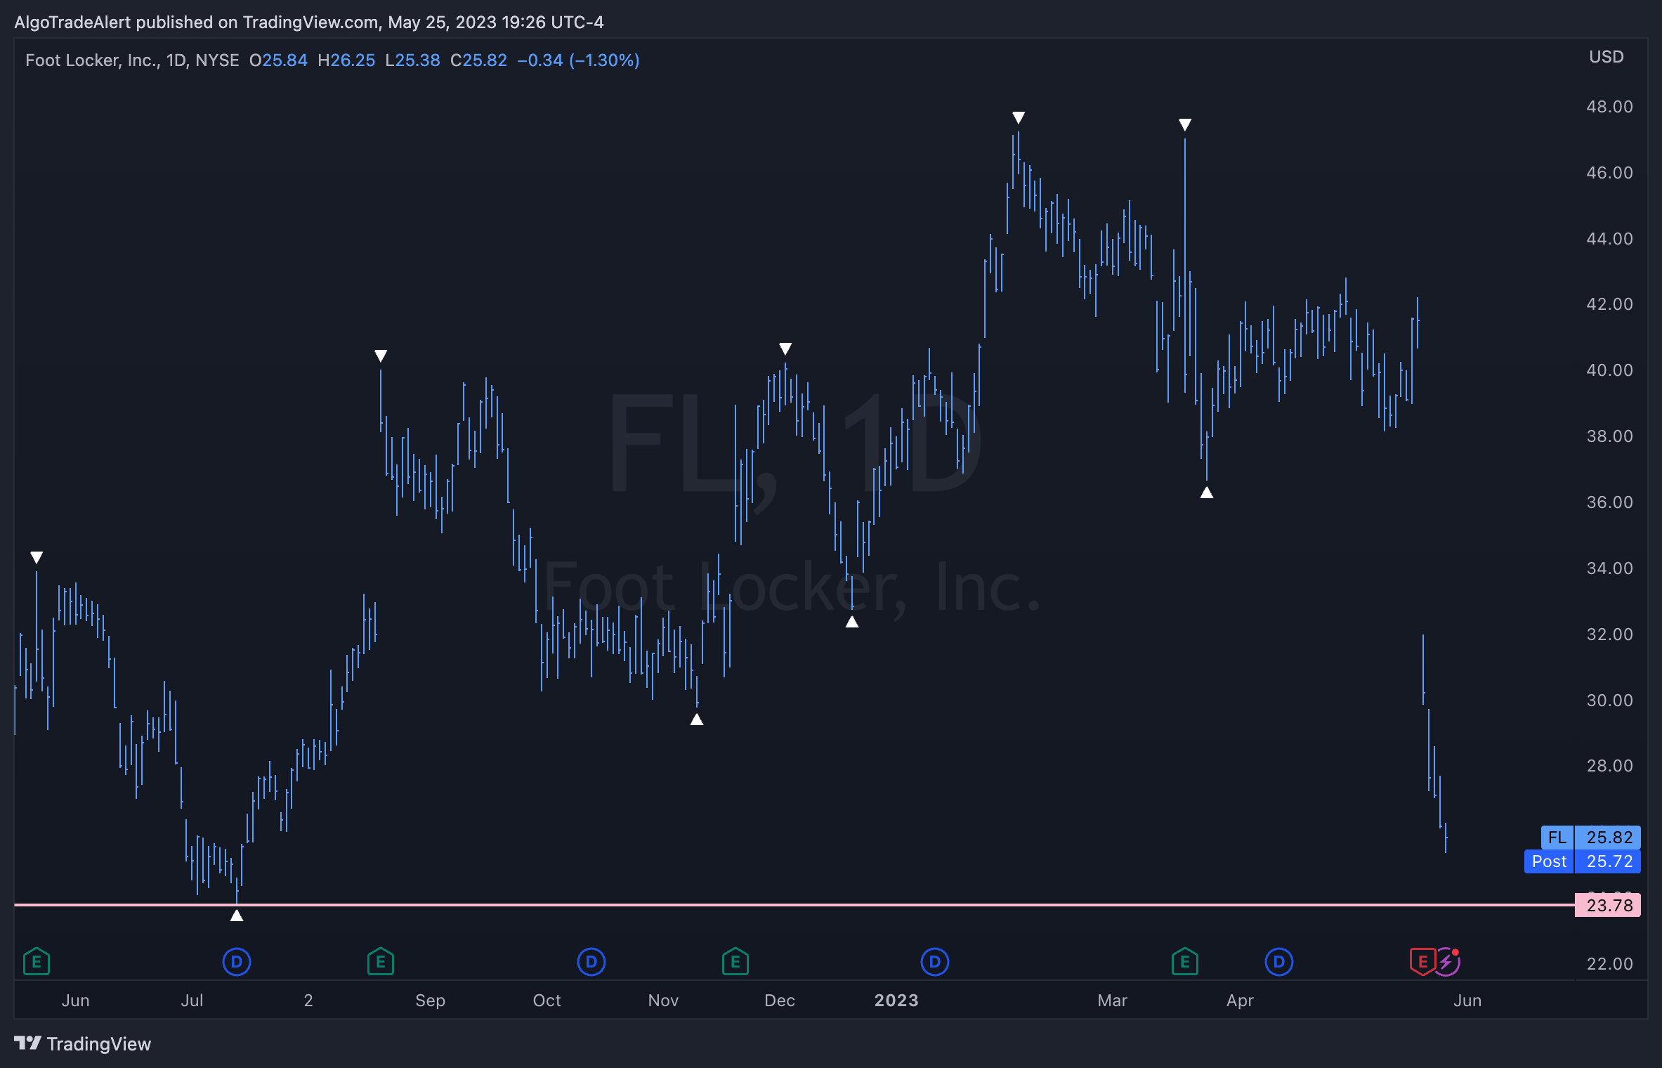The image size is (1662, 1068).
Task: Click the purple lightning bolt event icon
Action: pos(1447,961)
